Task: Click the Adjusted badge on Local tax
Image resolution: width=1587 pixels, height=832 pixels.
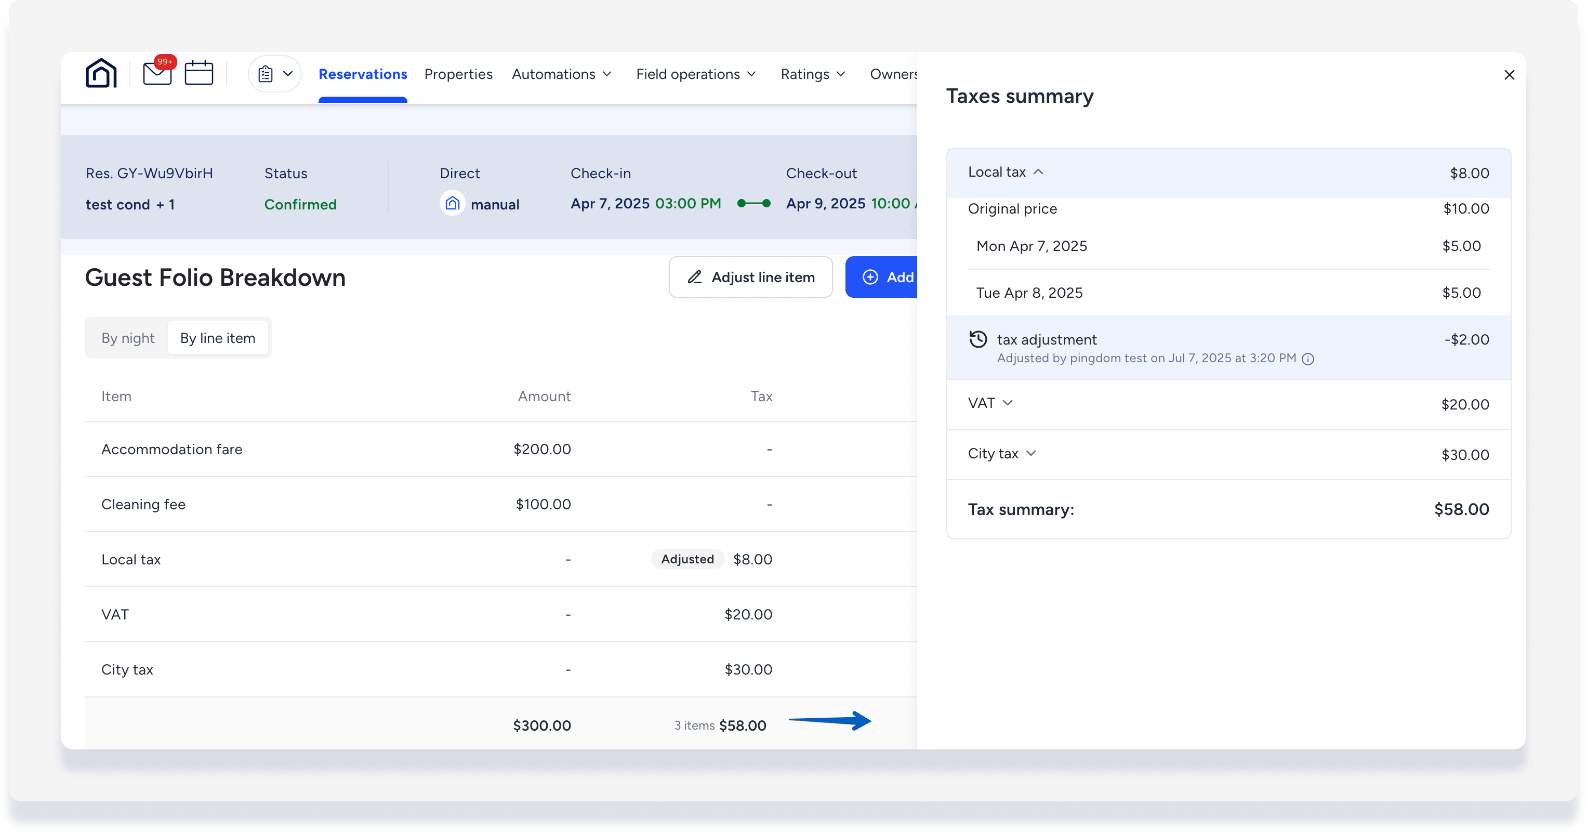Action: point(687,559)
